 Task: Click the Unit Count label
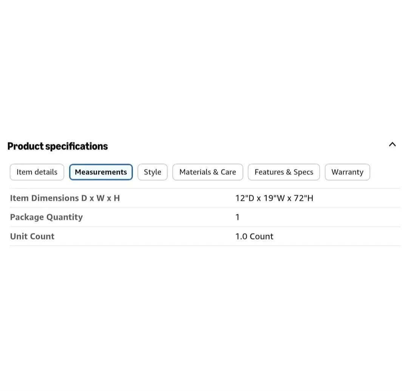[32, 236]
